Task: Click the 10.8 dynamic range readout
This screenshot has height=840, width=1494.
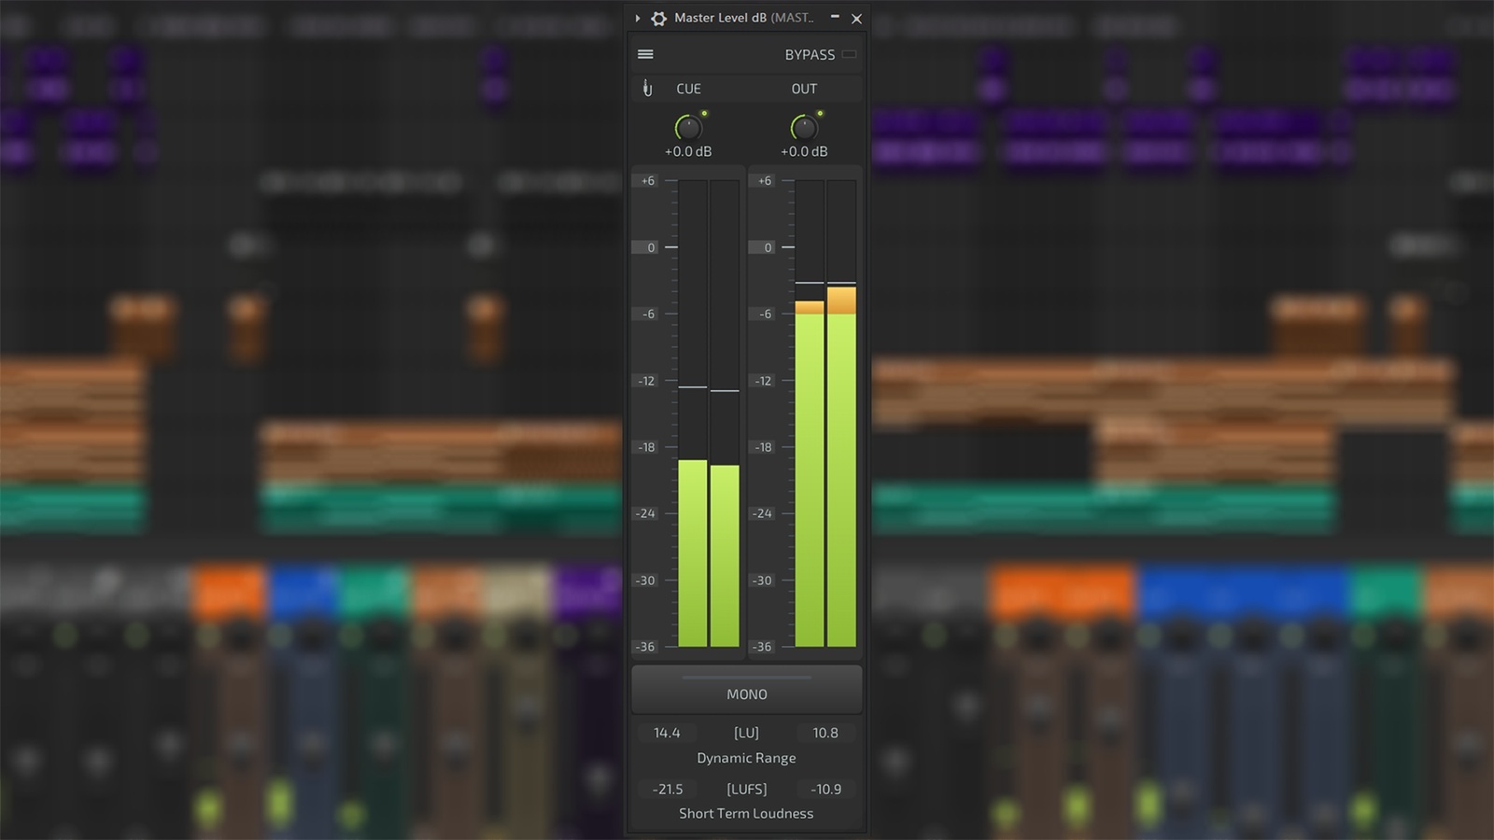Action: coord(825,733)
